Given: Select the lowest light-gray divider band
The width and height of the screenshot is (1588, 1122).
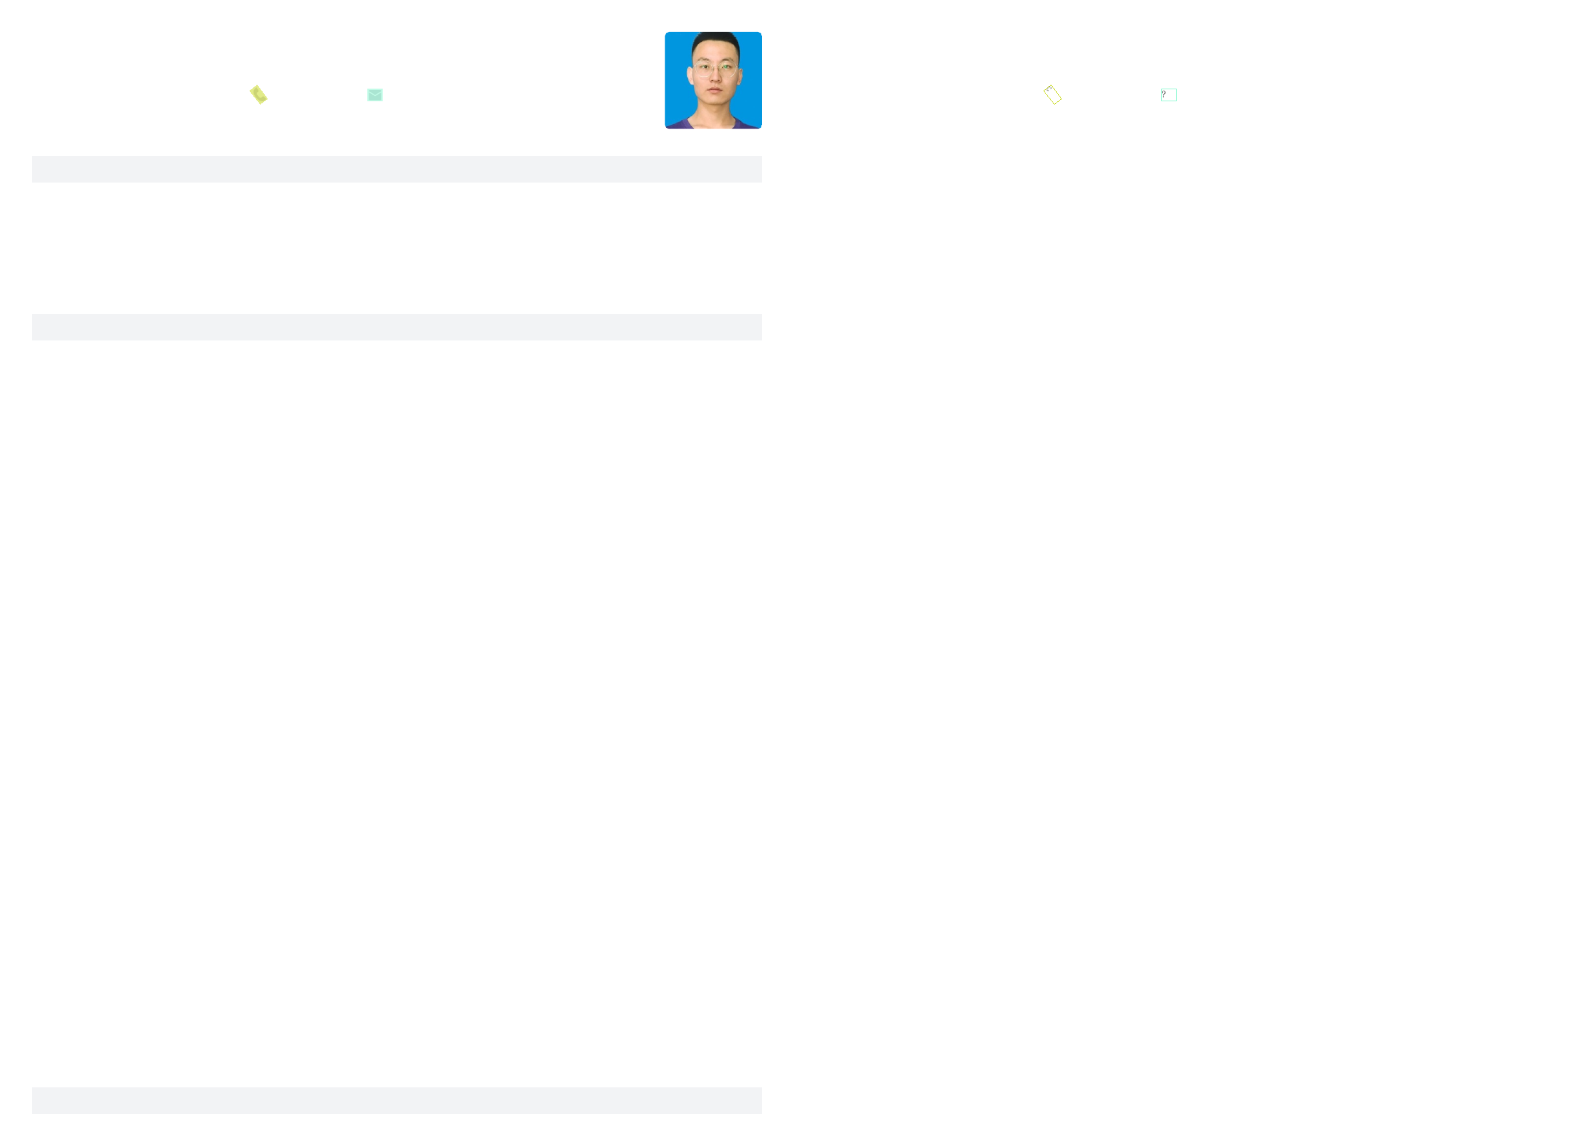Looking at the screenshot, I should [397, 1101].
